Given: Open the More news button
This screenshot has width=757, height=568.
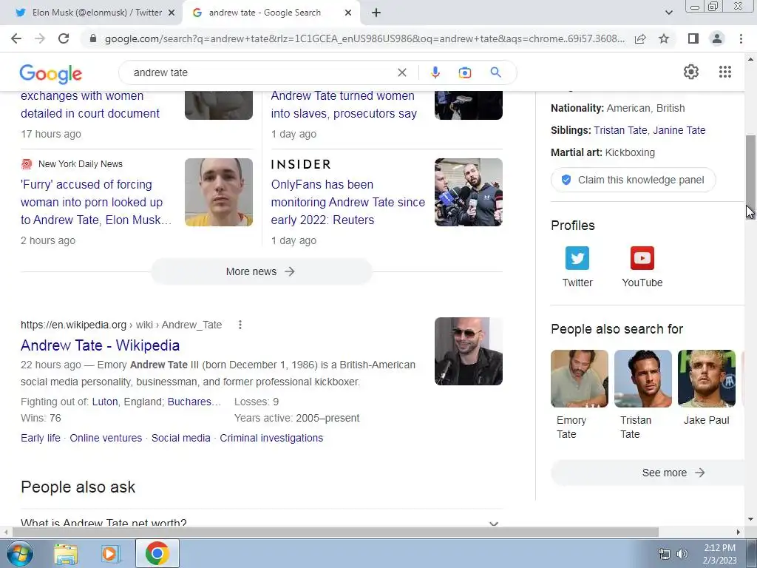Looking at the screenshot, I should (x=261, y=271).
